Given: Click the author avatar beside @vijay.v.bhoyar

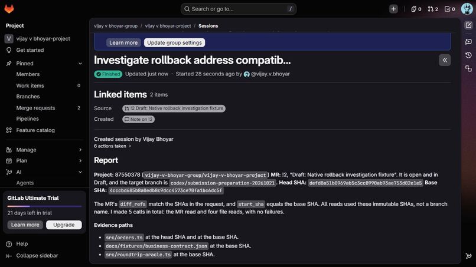Looking at the screenshot, I should click(246, 74).
